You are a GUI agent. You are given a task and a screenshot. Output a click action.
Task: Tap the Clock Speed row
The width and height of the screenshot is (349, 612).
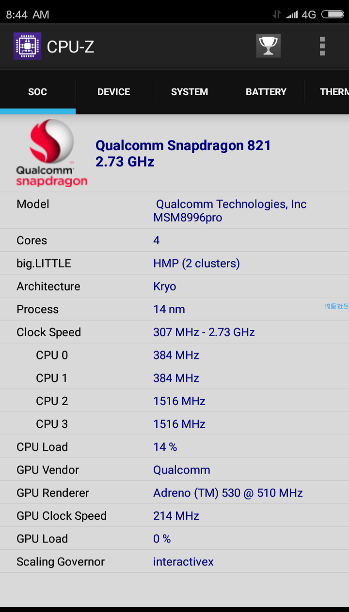point(174,332)
